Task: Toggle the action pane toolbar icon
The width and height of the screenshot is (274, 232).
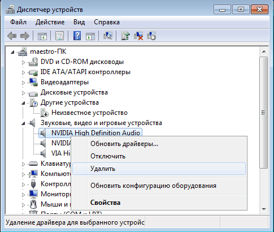Action: [90, 36]
